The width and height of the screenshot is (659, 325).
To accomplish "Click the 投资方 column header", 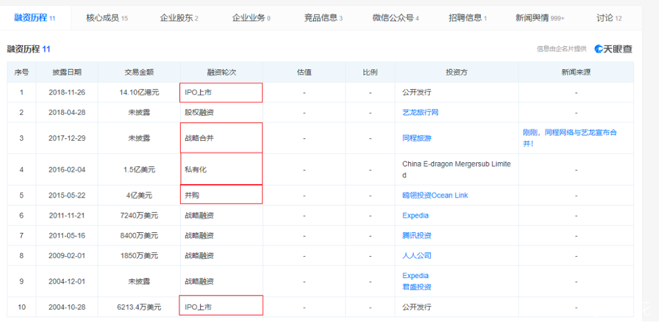I will [x=456, y=72].
